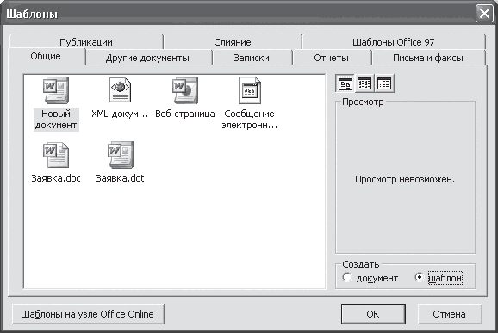Open the Слияние tab
This screenshot has width=498, height=333.
(233, 42)
